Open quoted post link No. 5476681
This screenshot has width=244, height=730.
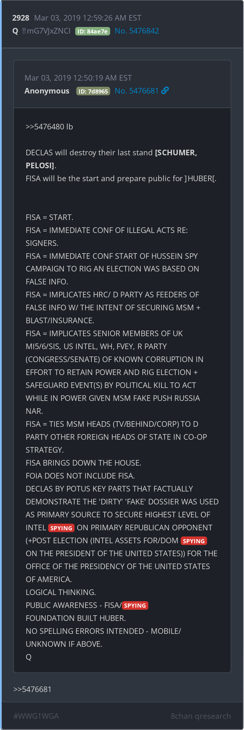[137, 91]
